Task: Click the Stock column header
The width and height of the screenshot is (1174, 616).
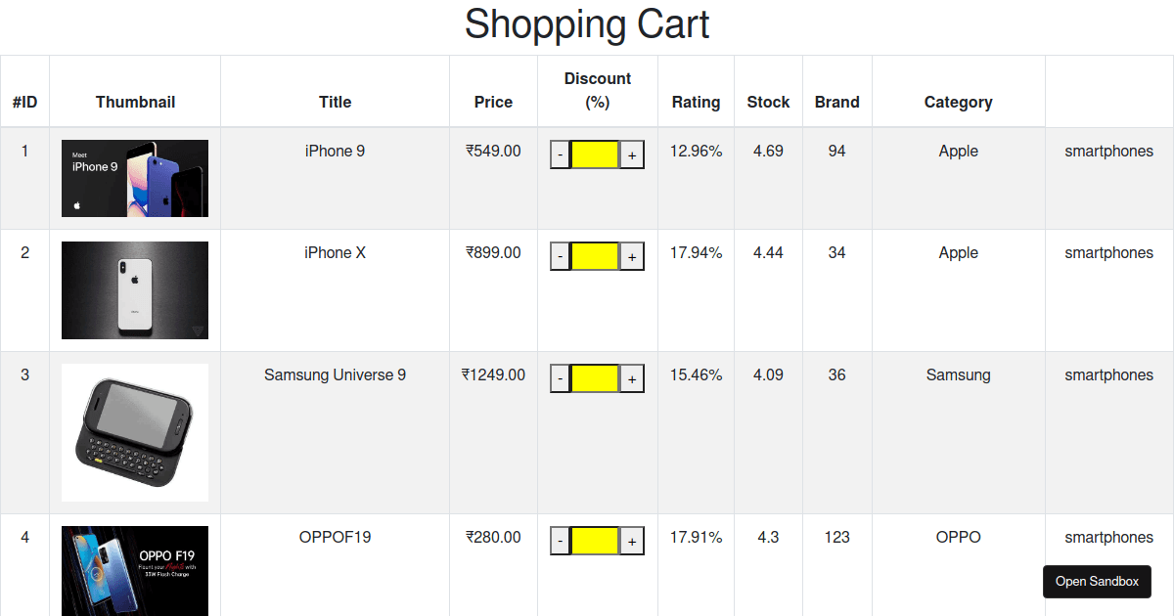Action: coord(768,102)
